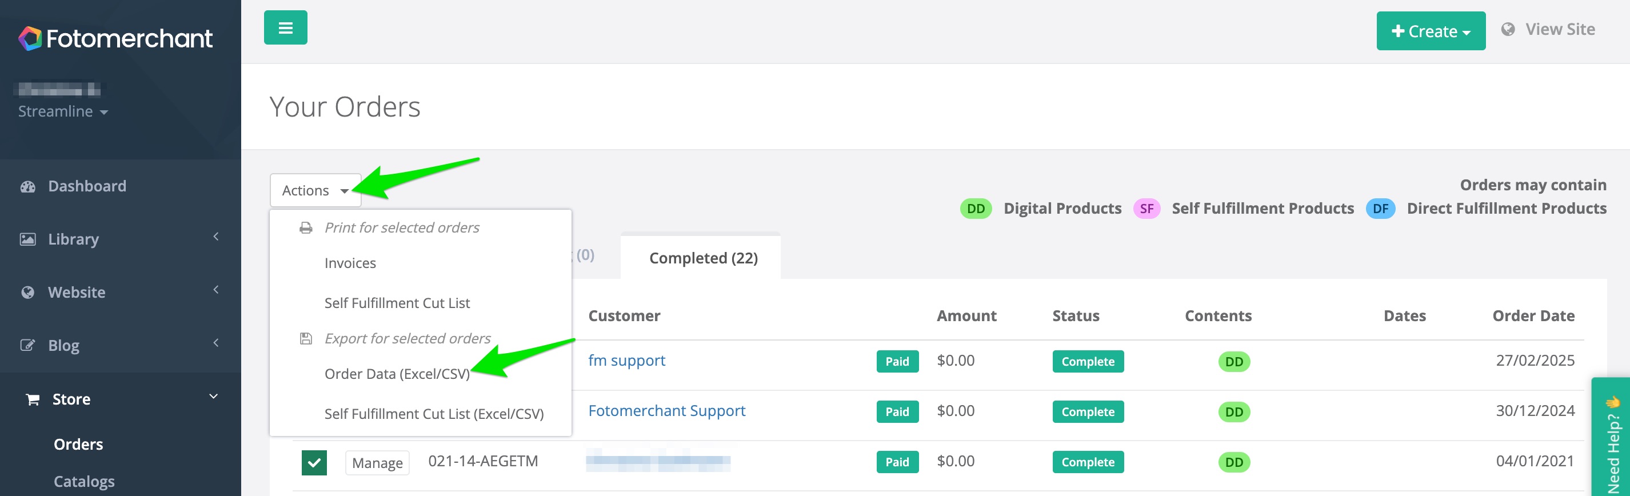This screenshot has height=496, width=1630.
Task: Select Self Fulfillment Cut List print option
Action: point(397,303)
